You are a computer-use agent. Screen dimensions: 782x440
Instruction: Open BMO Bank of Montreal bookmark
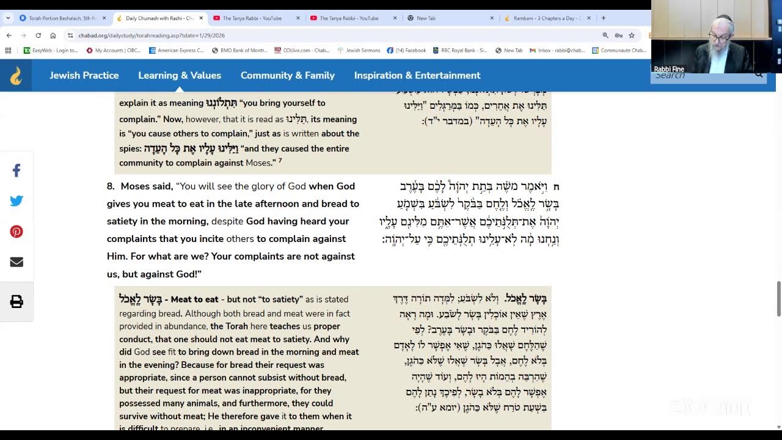(239, 50)
